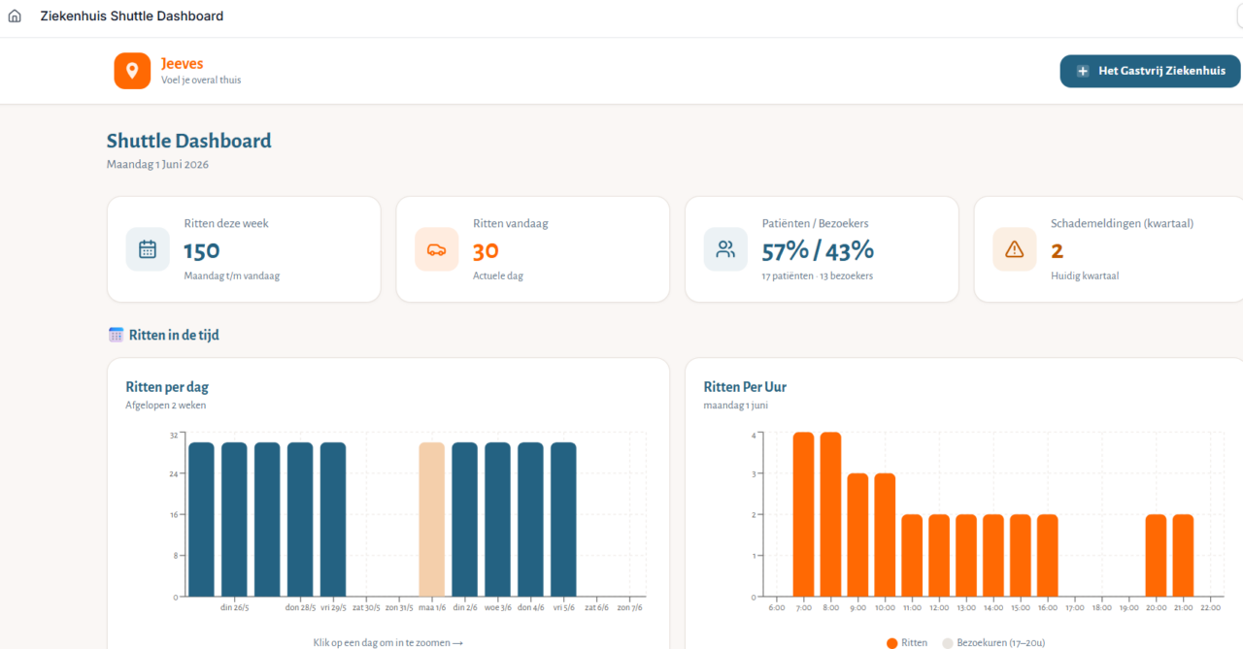1243x649 pixels.
Task: Select the vri 5/6 bar in Ritten per dag
Action: tap(563, 519)
